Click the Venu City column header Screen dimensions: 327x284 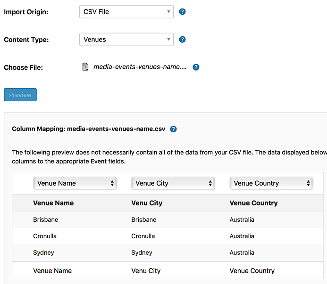[147, 203]
